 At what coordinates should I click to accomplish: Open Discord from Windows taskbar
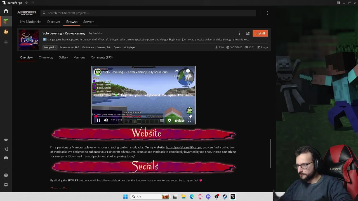pos(208,197)
